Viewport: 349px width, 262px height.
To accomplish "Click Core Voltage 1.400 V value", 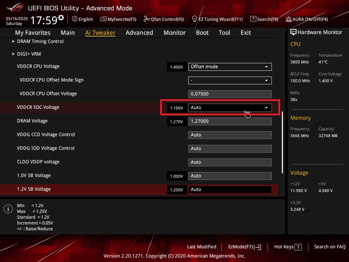I will tap(325, 81).
